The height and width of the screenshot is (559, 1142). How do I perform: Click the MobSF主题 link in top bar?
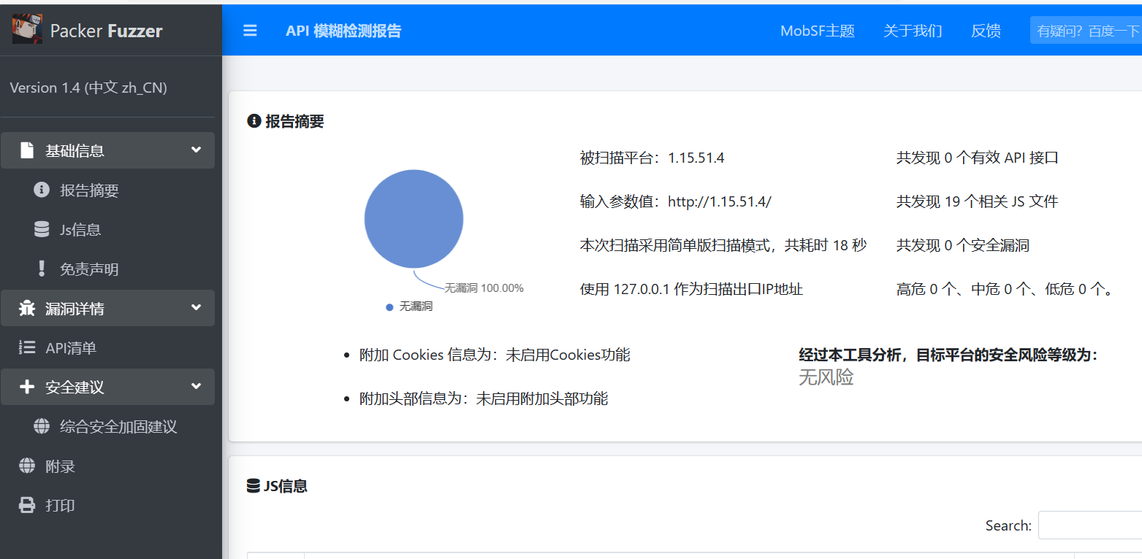pyautogui.click(x=818, y=31)
